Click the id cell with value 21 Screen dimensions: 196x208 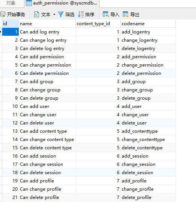pos(11,197)
